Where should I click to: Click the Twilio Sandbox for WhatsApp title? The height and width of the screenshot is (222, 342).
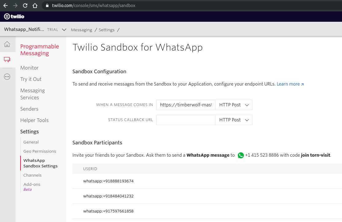click(138, 48)
